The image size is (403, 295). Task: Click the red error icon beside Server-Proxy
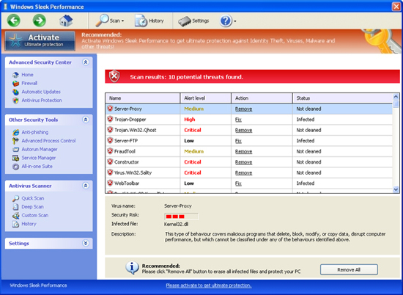point(110,109)
